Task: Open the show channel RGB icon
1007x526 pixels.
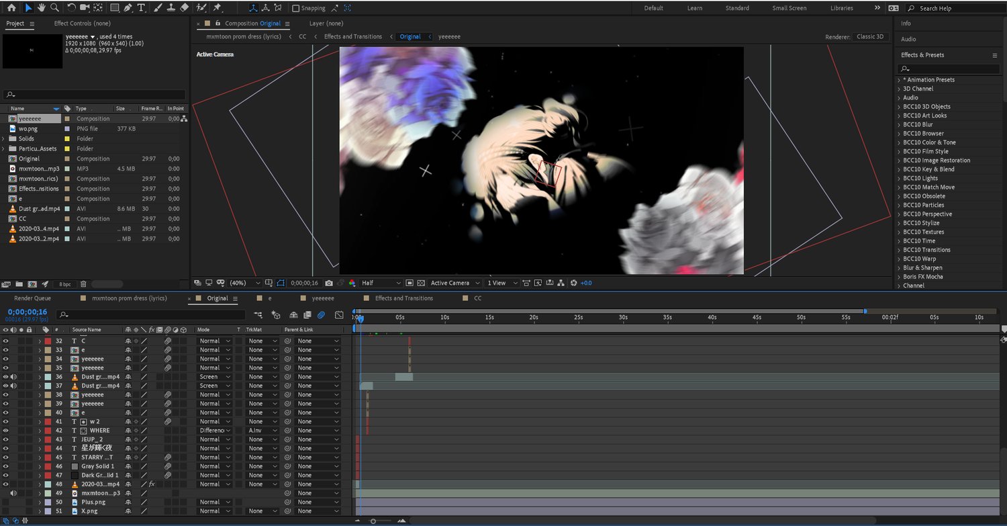Action: (352, 283)
